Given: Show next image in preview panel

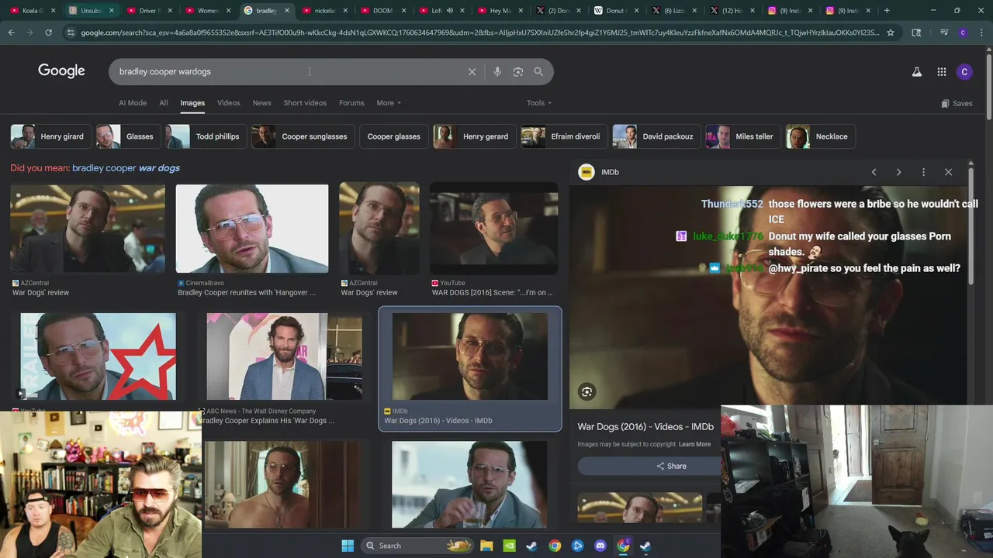Looking at the screenshot, I should click(898, 172).
